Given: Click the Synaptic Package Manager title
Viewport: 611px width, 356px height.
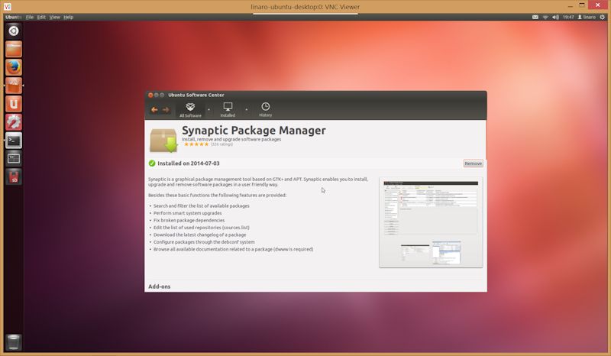Looking at the screenshot, I should coord(254,130).
